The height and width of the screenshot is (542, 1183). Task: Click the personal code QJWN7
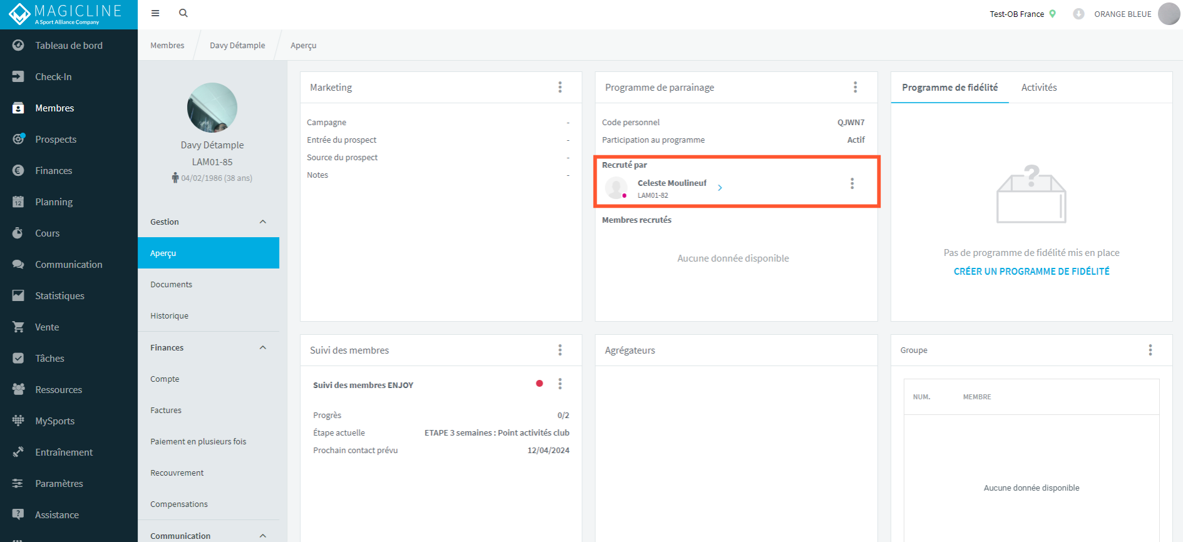click(851, 122)
